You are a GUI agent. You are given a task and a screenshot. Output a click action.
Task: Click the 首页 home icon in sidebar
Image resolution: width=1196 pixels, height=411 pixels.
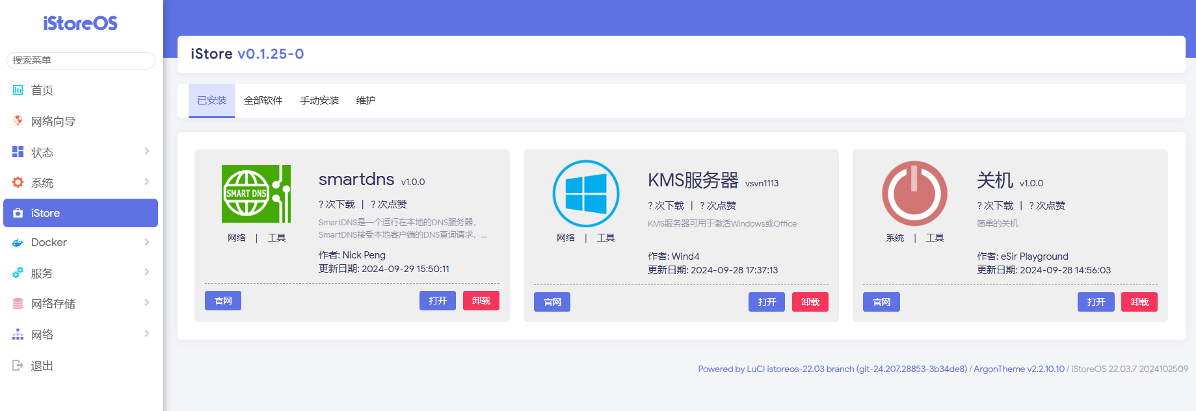click(x=18, y=90)
